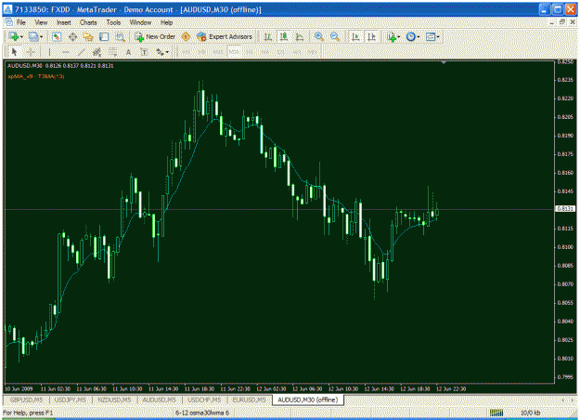
Task: Open the Help menu
Action: pyautogui.click(x=166, y=22)
